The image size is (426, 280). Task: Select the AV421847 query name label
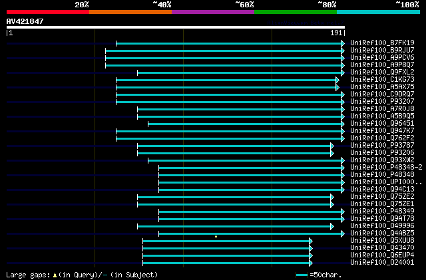click(x=25, y=21)
